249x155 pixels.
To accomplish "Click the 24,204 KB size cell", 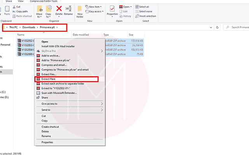I will click(x=137, y=45).
